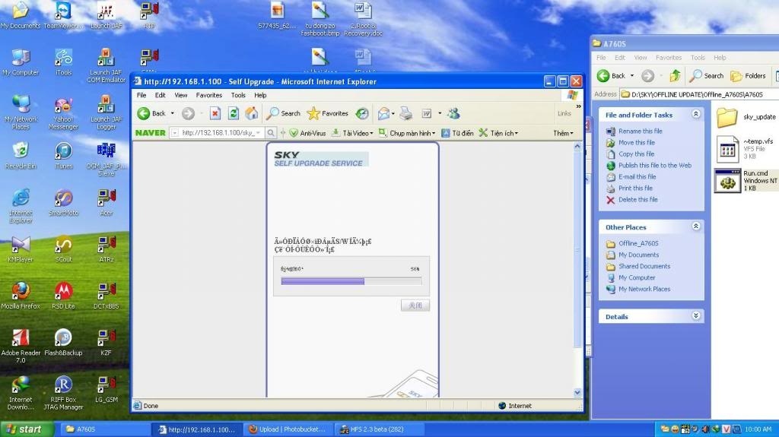Open dropdown arrow beside IE Back button
779x437 pixels.
tap(173, 114)
